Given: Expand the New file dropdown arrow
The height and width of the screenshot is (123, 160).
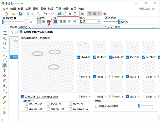Looking at the screenshot, I should [x=9, y=14].
